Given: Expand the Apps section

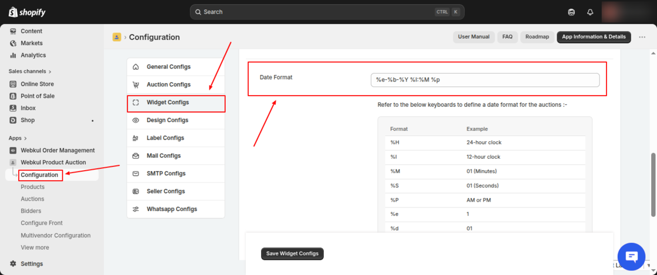Looking at the screenshot, I should (x=18, y=138).
